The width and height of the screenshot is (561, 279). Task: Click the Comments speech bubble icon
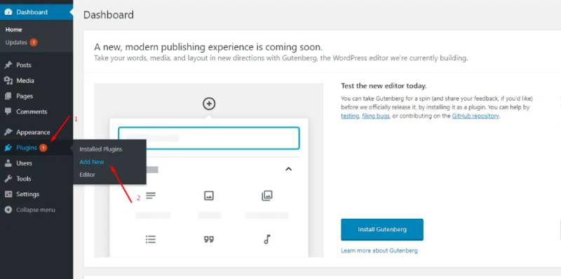click(x=8, y=111)
